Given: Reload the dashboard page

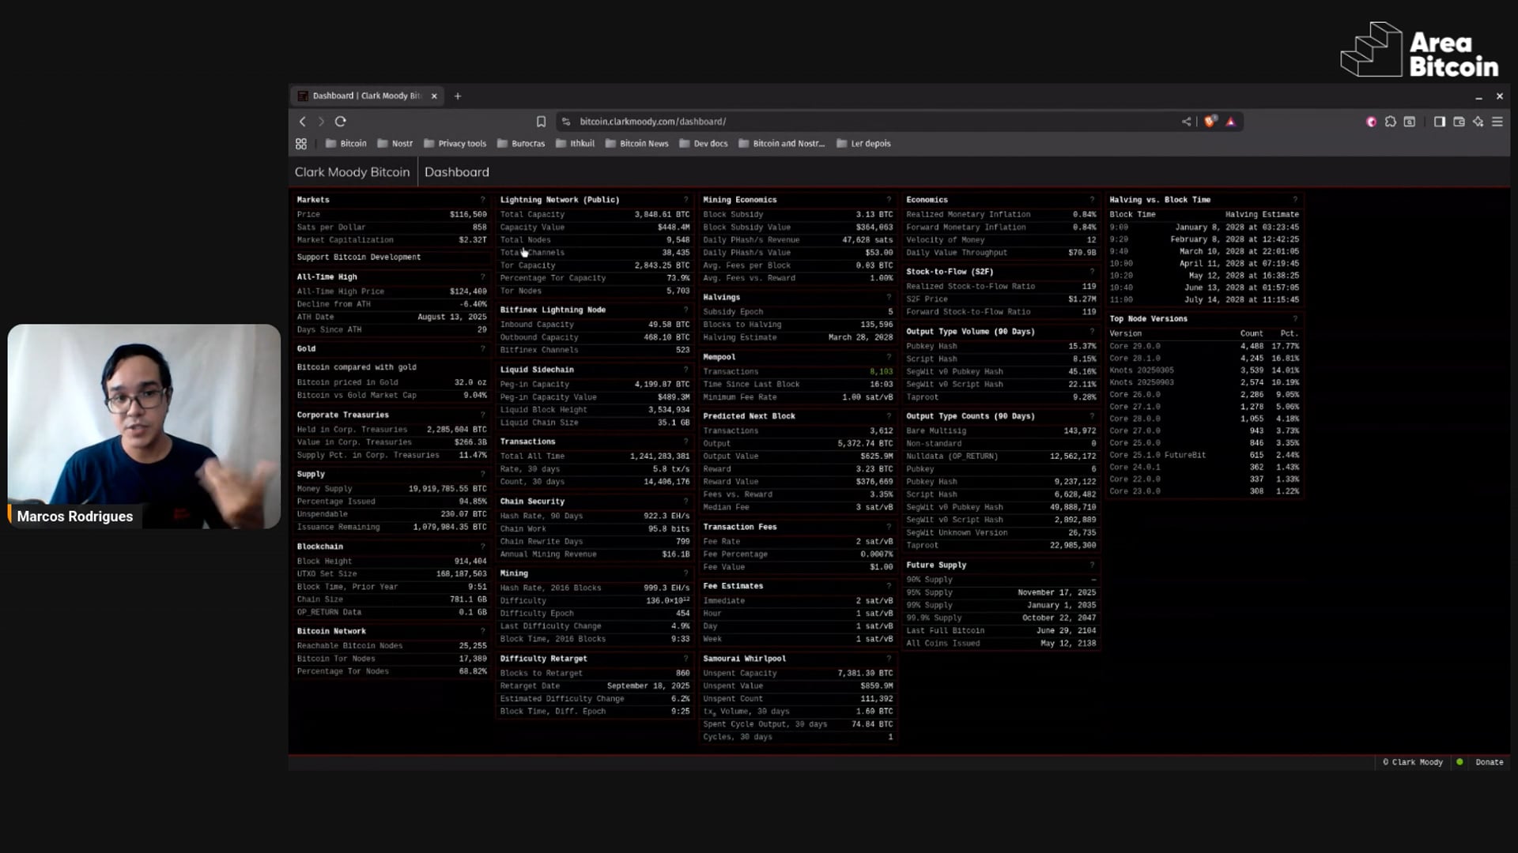Looking at the screenshot, I should [x=341, y=122].
